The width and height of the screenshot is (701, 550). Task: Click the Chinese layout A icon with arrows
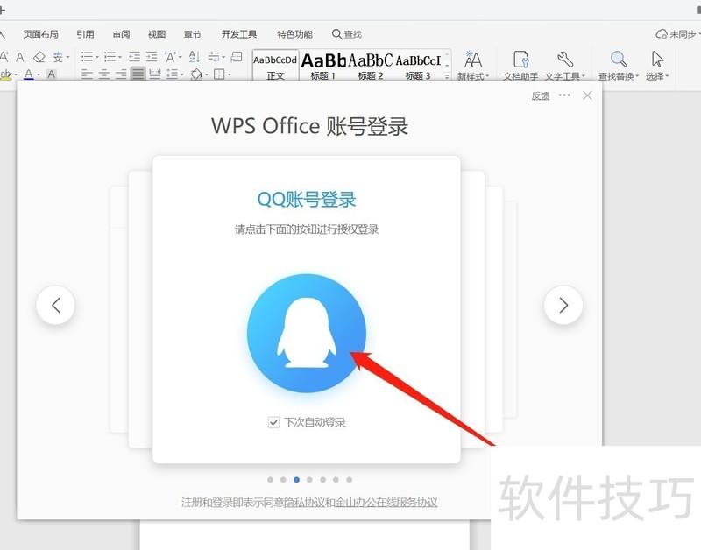click(x=170, y=57)
